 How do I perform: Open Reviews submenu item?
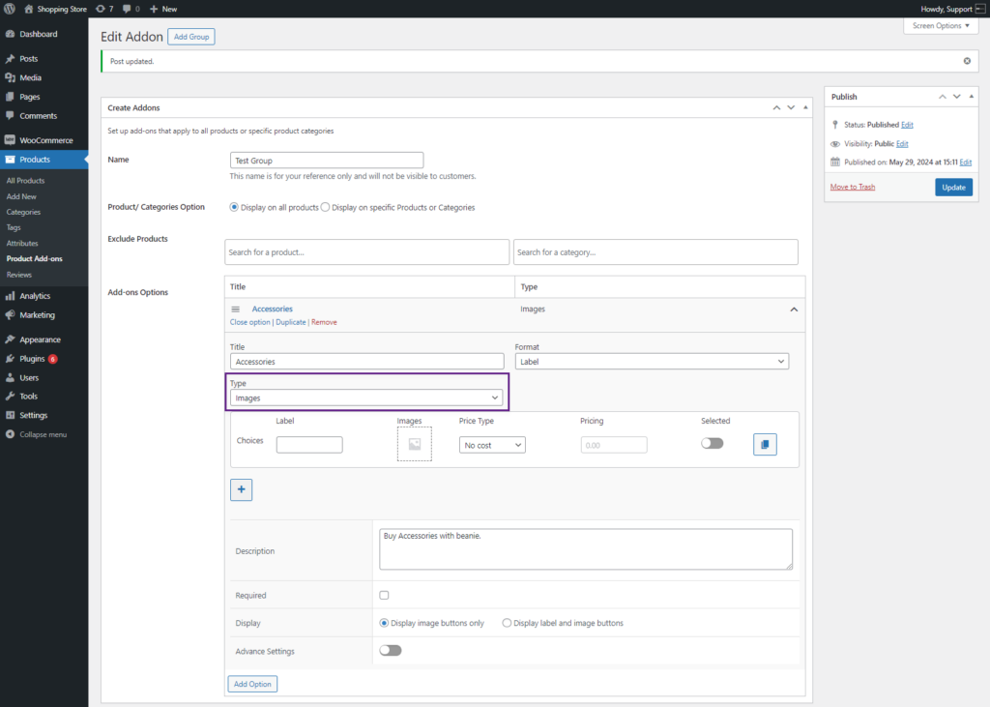tap(19, 275)
